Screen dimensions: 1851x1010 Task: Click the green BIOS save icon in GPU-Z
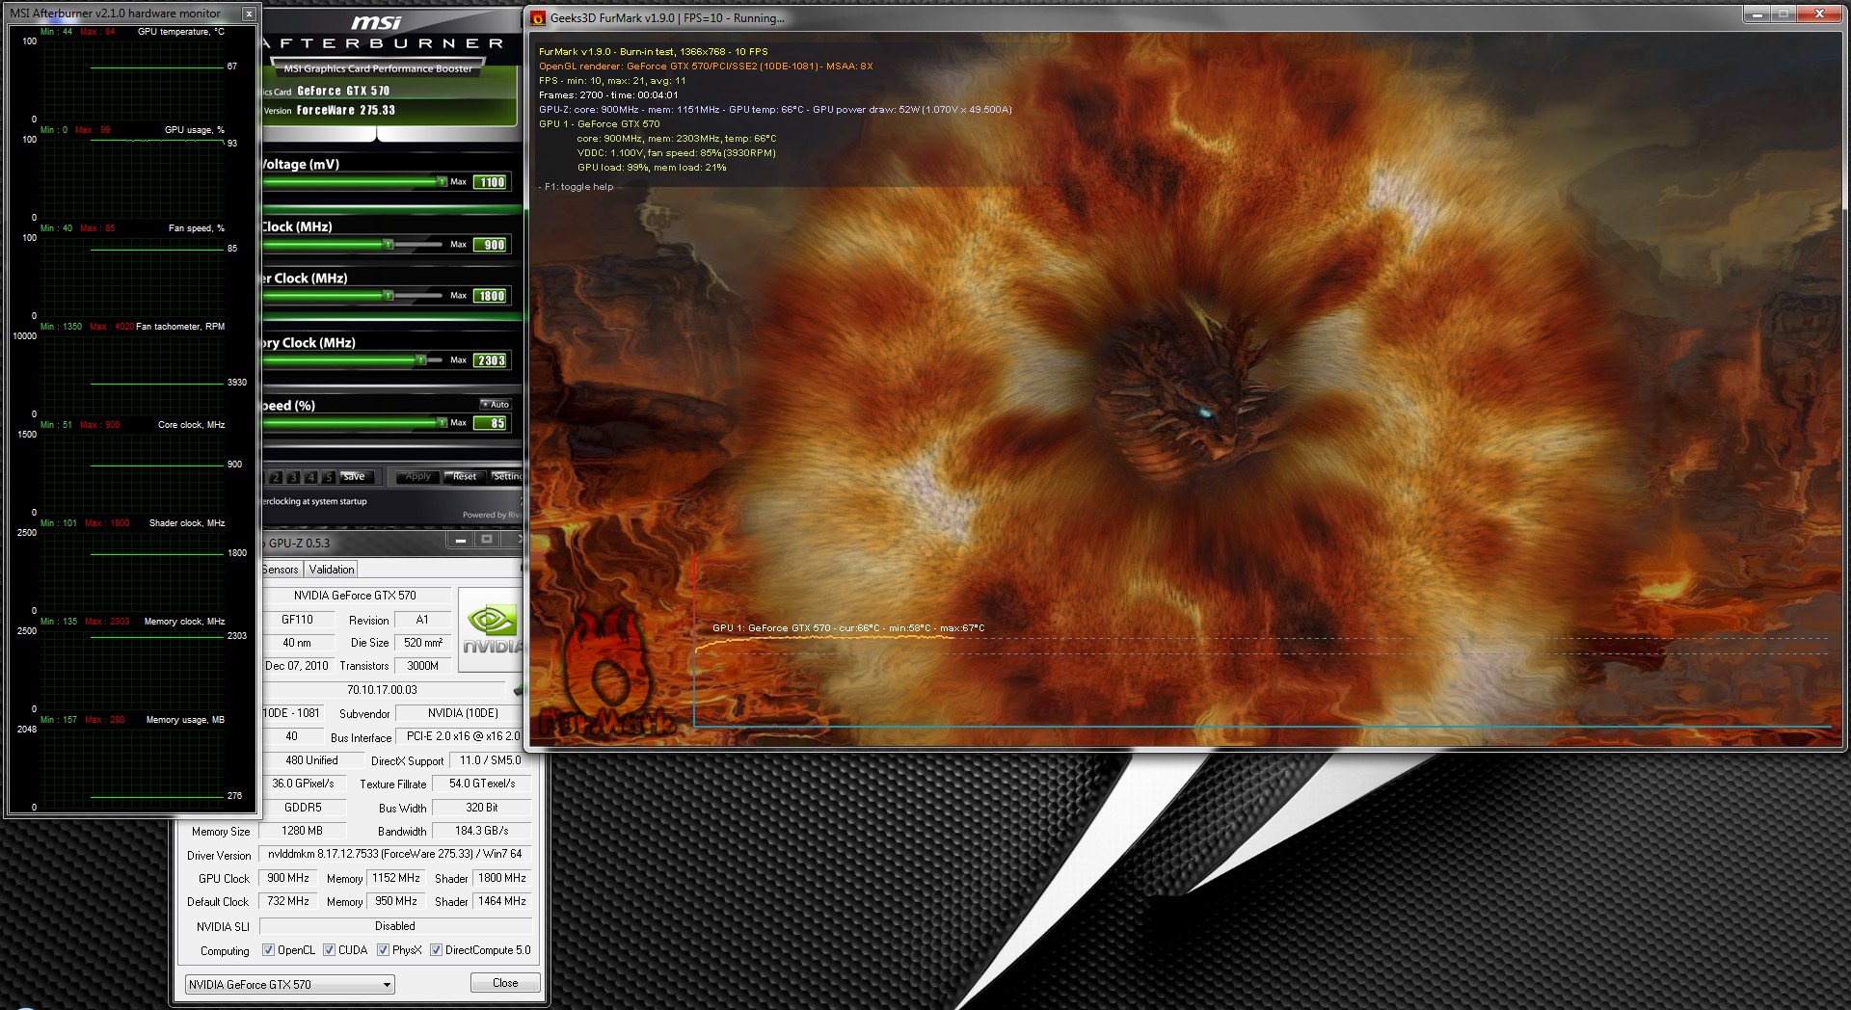coord(519,689)
